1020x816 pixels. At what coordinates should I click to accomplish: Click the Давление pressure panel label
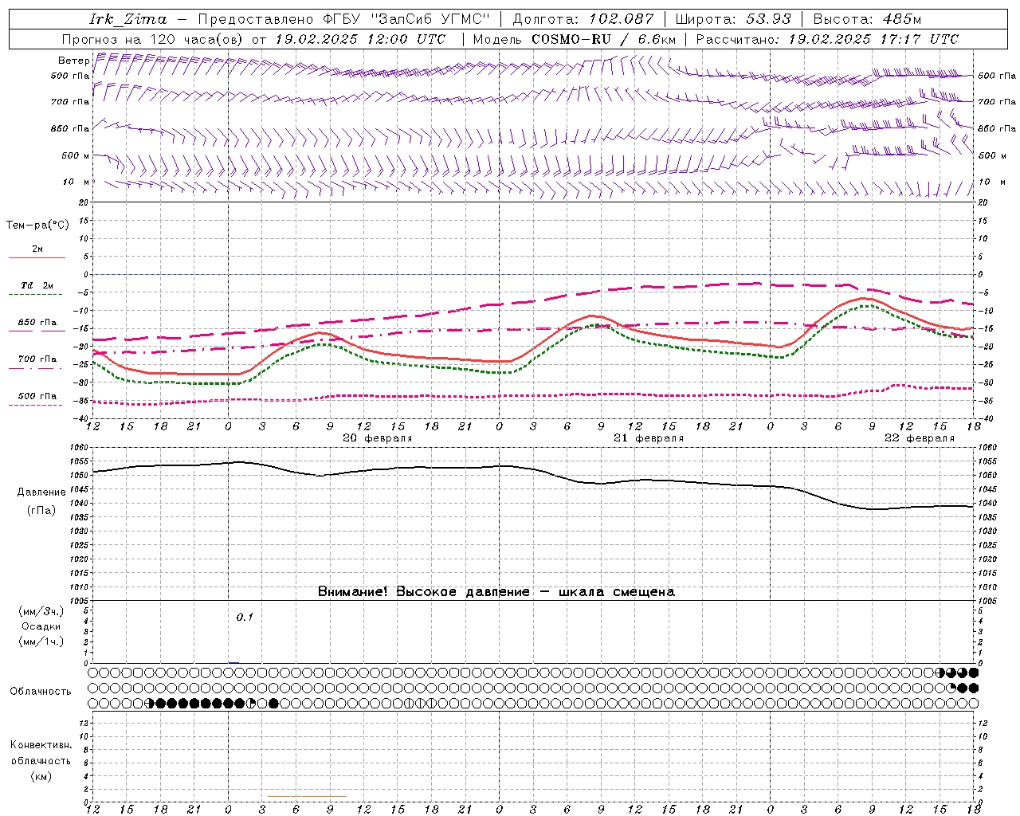(41, 492)
